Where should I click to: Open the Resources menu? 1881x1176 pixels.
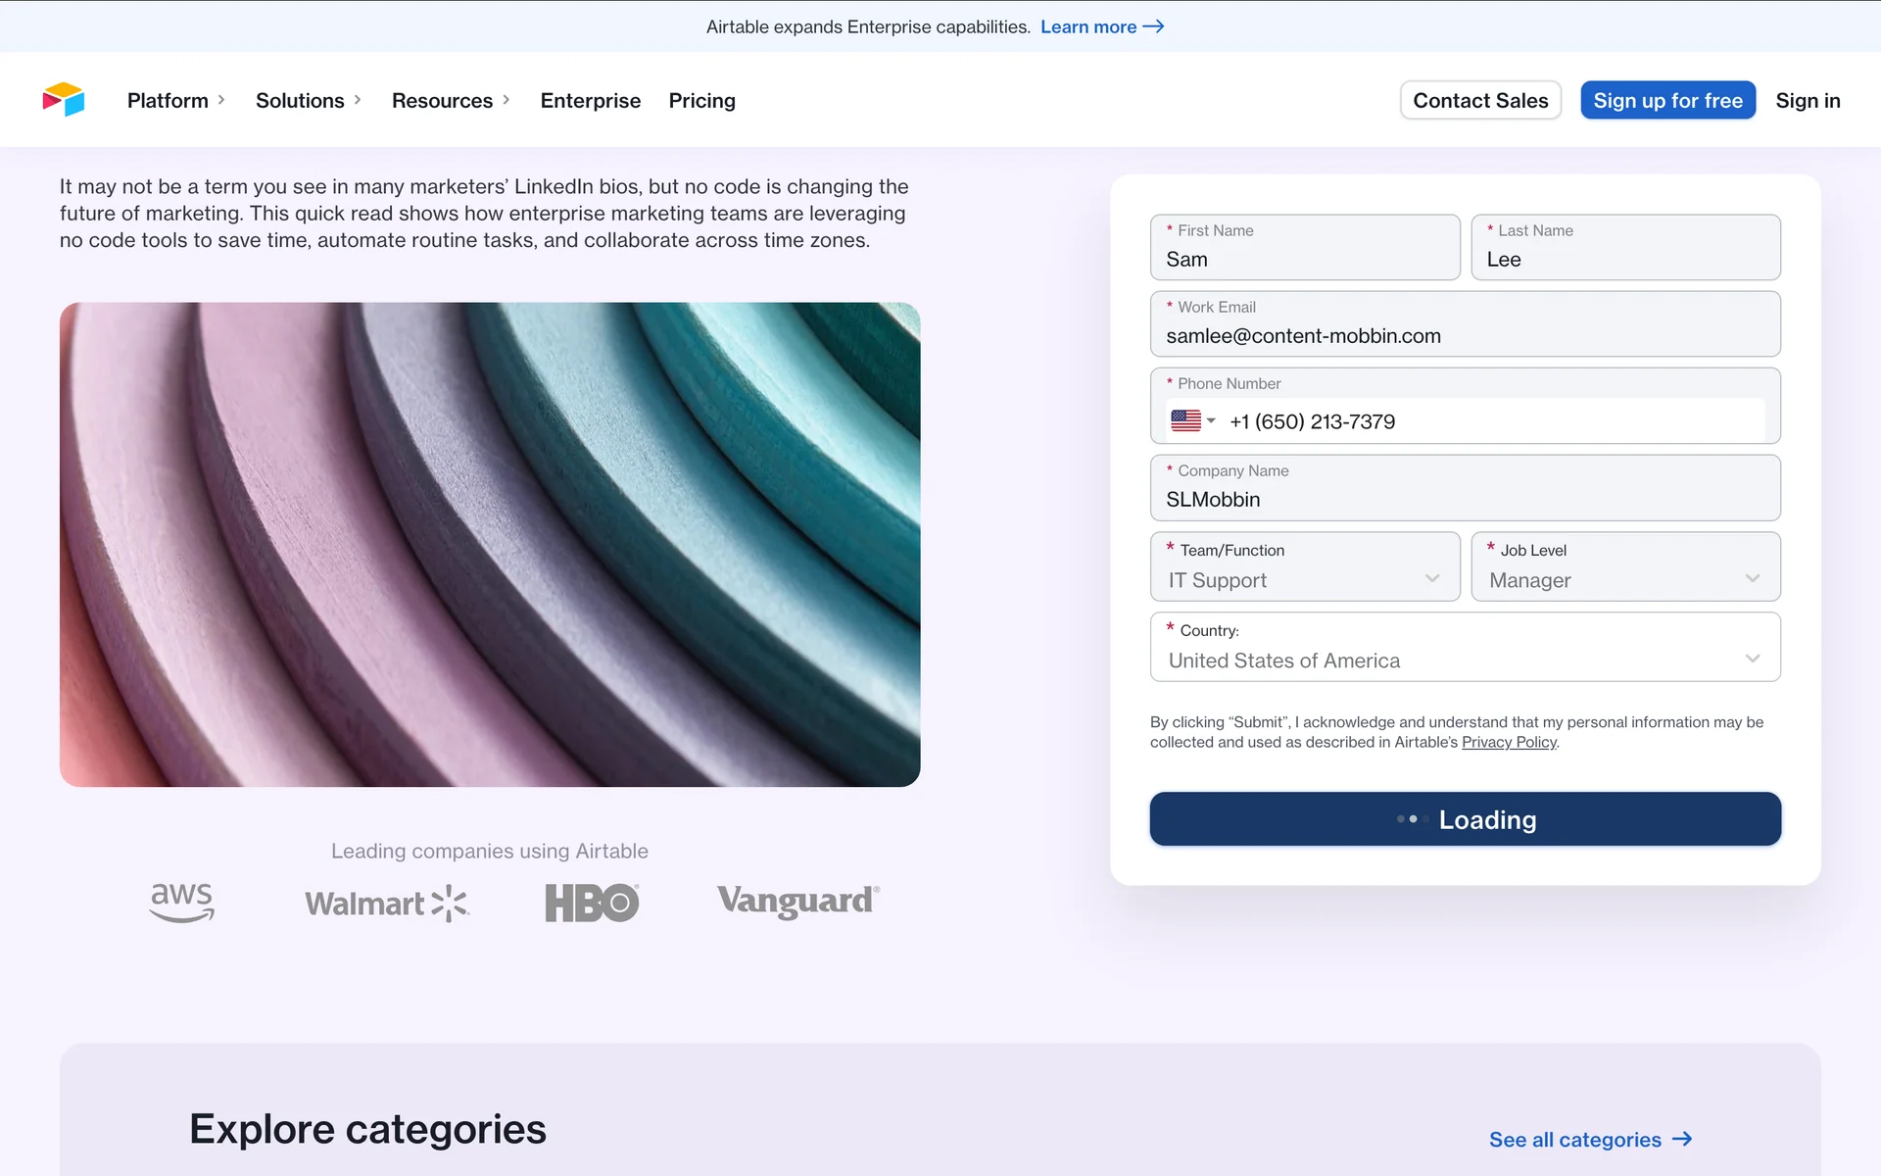pyautogui.click(x=451, y=100)
